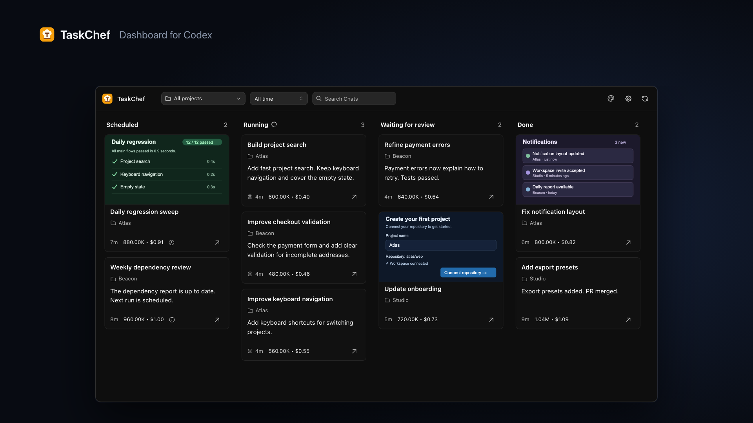This screenshot has width=753, height=423.
Task: Click Empty state test row
Action: [167, 187]
